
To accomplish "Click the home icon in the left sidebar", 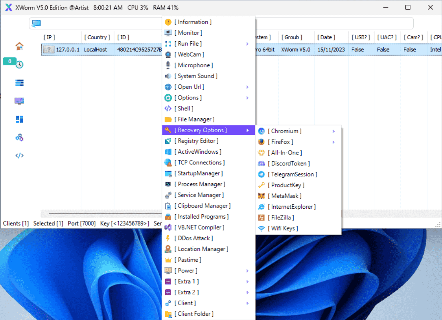I will tap(19, 46).
